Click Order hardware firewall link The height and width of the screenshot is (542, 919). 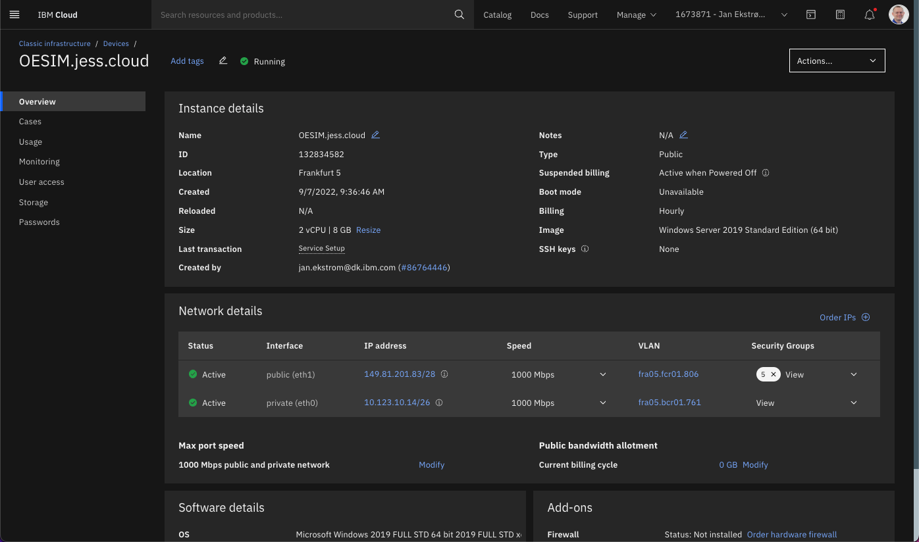coord(792,535)
